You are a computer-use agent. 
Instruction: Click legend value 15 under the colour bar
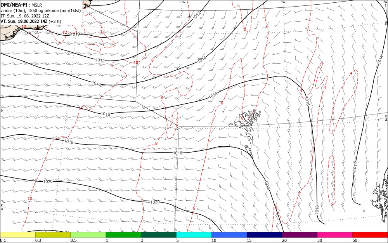pos(249,240)
